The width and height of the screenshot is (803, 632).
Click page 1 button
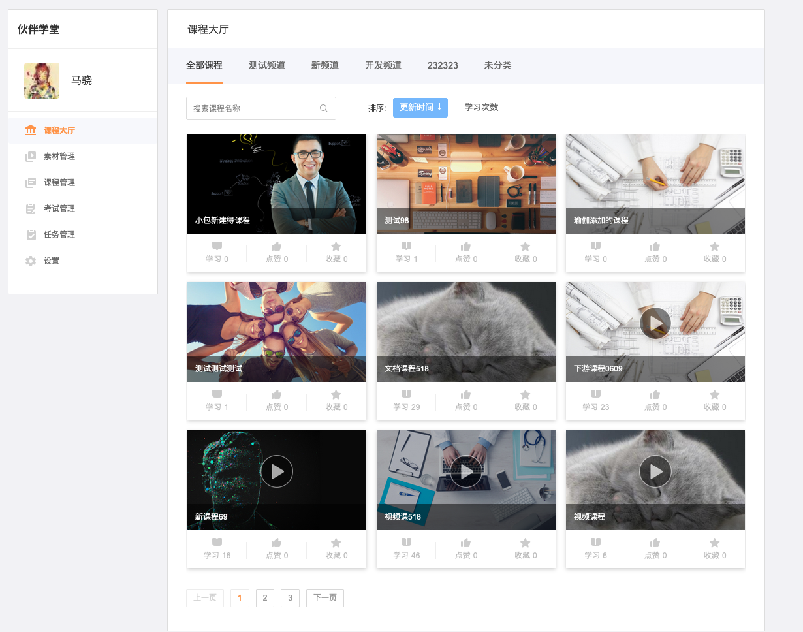point(240,598)
